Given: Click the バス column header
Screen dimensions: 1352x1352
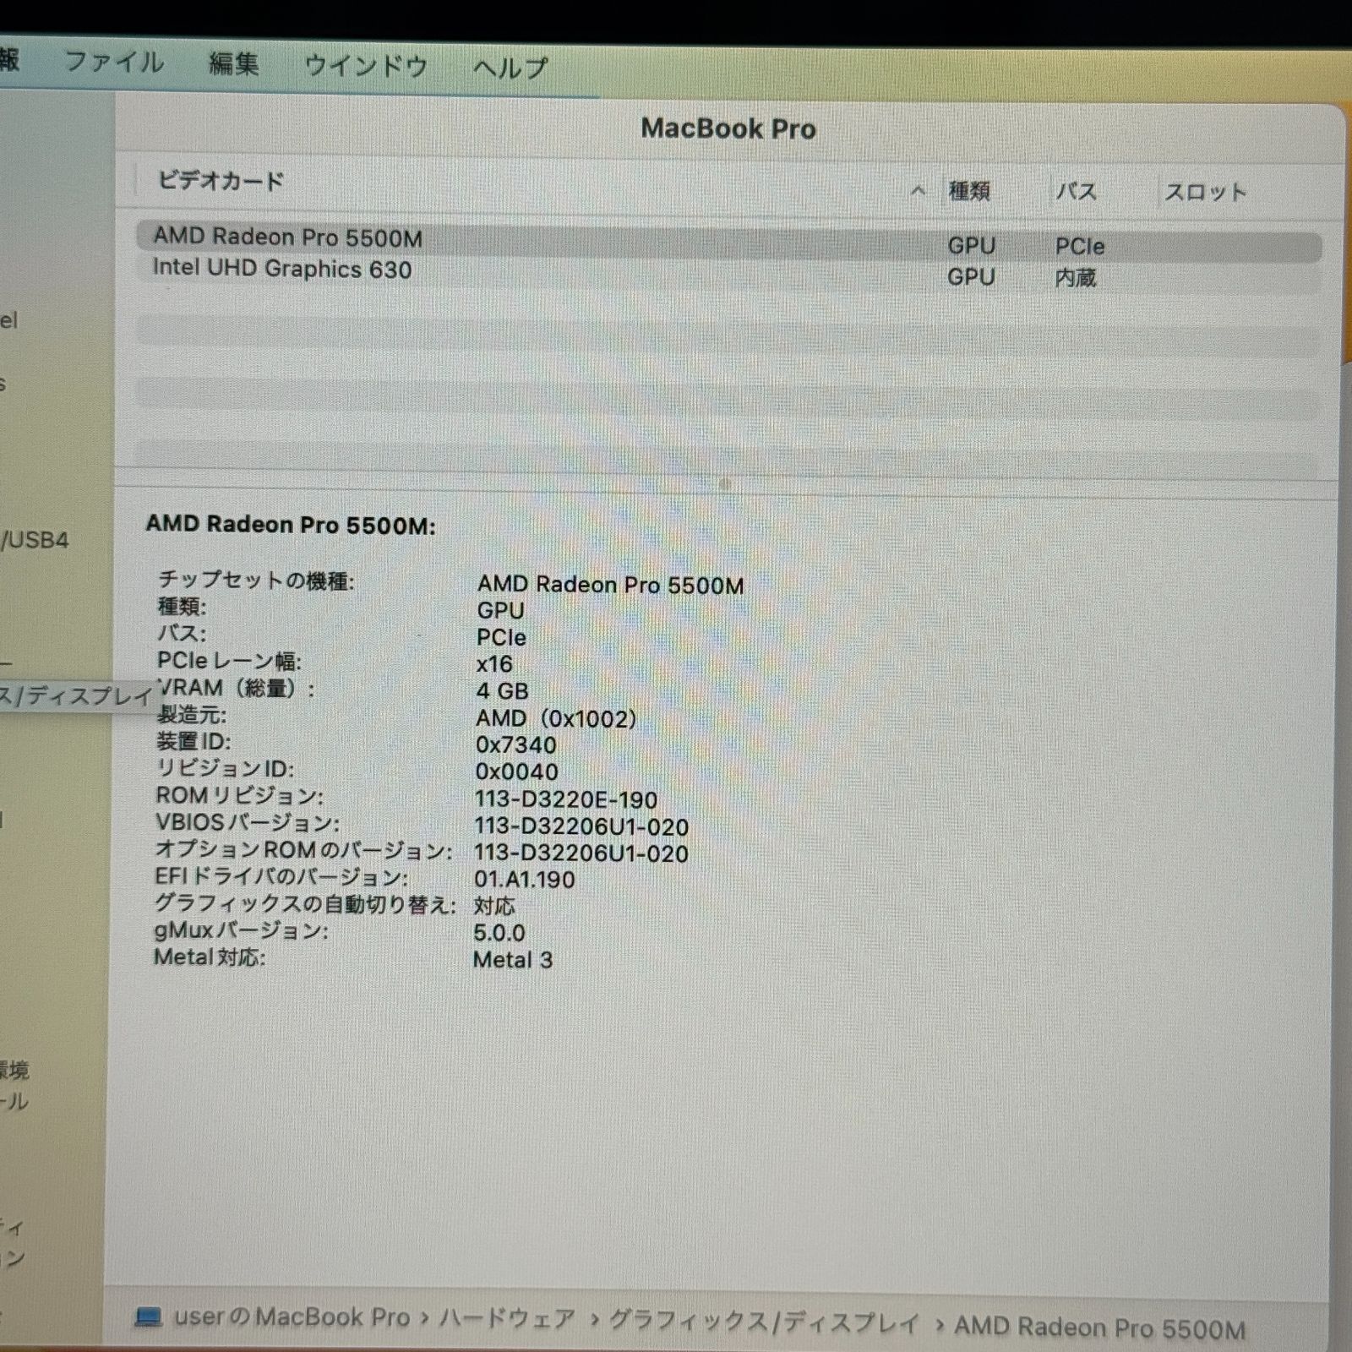Looking at the screenshot, I should (x=1076, y=192).
